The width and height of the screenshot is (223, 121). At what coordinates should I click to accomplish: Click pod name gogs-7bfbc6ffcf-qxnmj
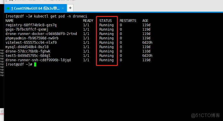(x=27, y=29)
